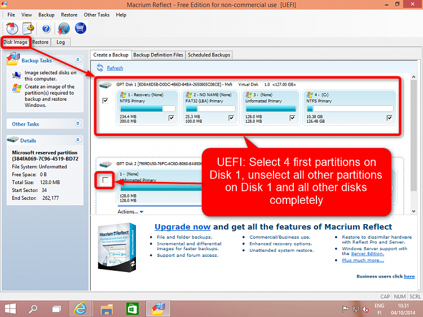Click the Details panel drive icon
The image size is (423, 317).
click(13, 140)
